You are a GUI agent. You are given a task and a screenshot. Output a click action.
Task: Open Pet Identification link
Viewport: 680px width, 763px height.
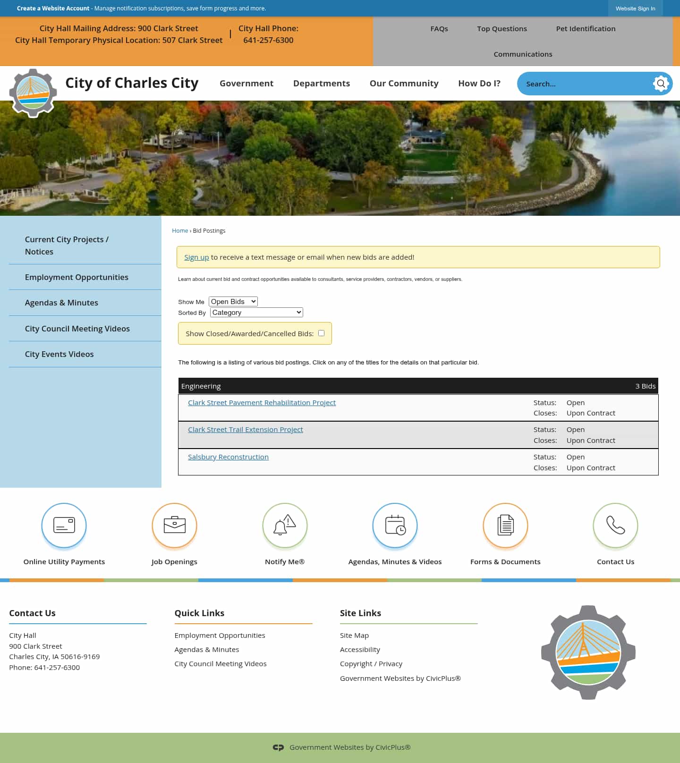click(x=586, y=29)
